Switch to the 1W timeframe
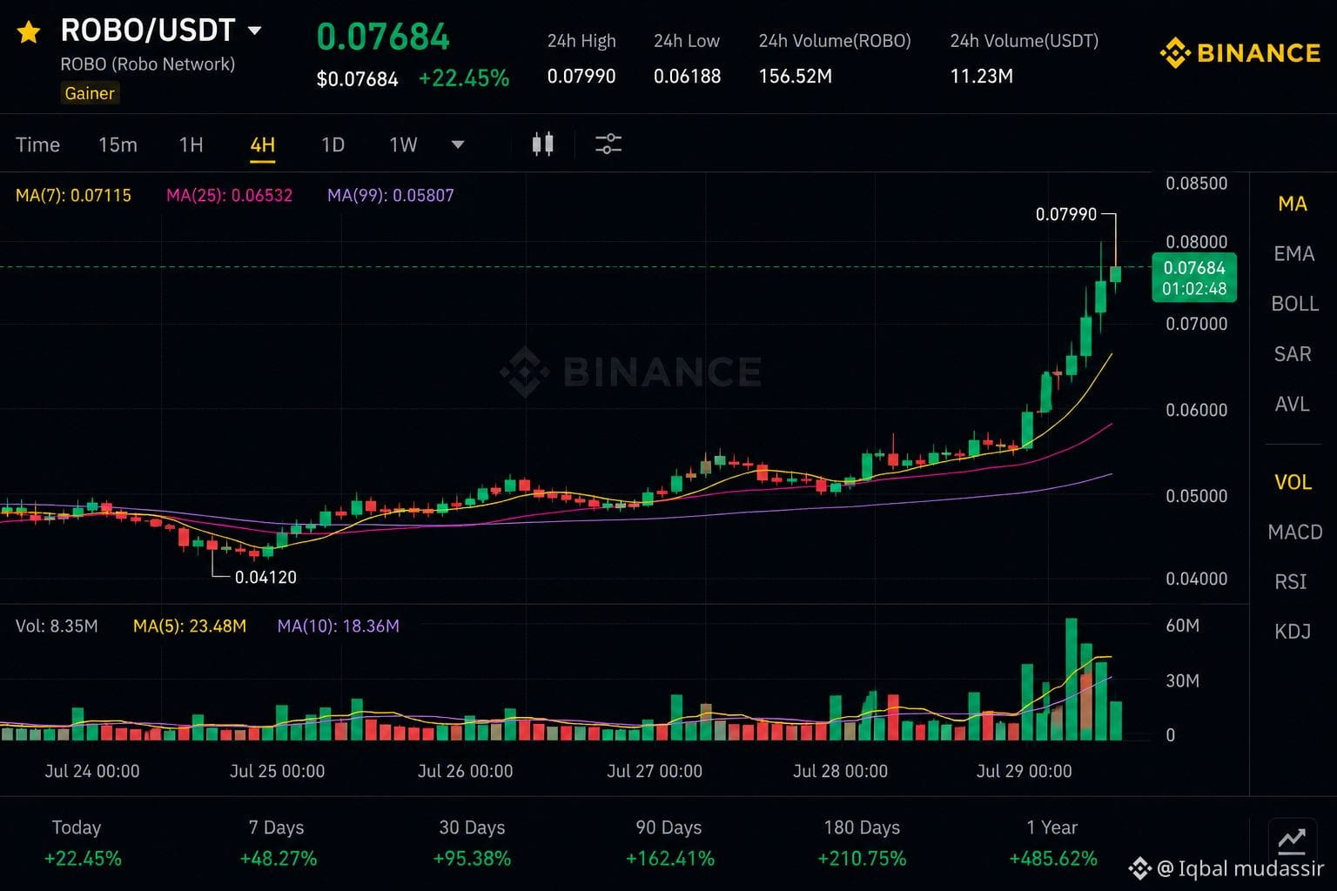The image size is (1337, 891). 403,144
